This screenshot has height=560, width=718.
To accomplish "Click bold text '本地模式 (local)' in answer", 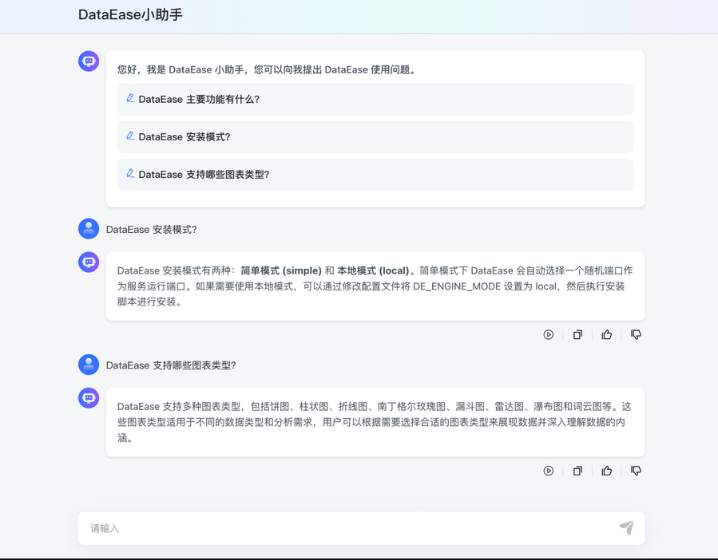I will [373, 271].
